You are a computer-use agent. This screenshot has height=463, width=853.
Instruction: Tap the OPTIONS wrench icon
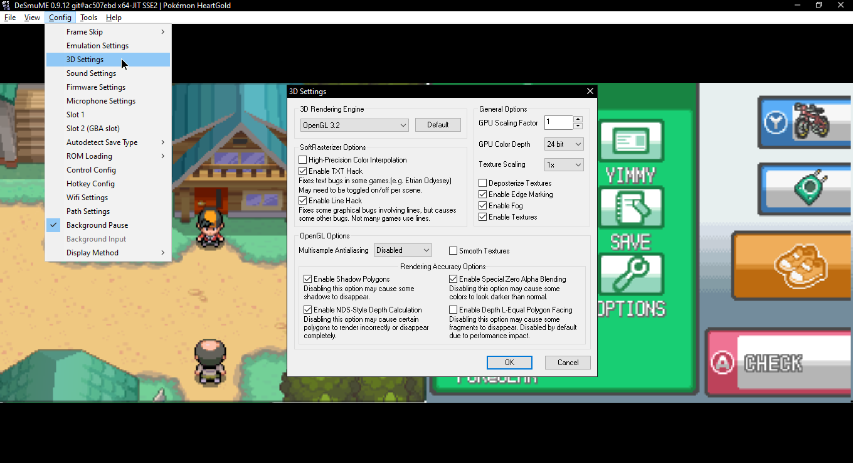[x=631, y=275]
